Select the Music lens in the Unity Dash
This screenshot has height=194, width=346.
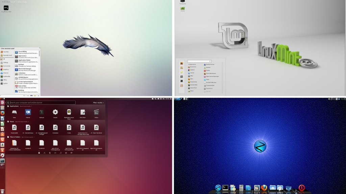(x=60, y=153)
